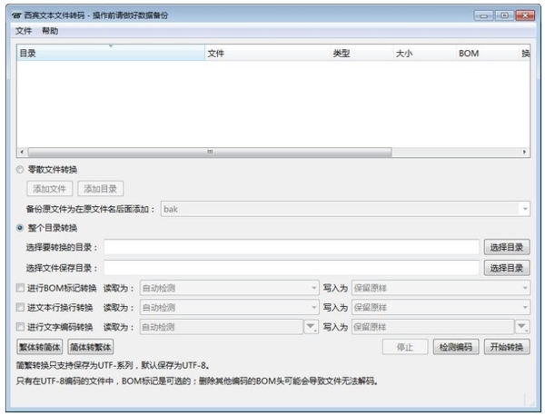Select the 整个目录转换 radio option
The image size is (545, 416).
tap(21, 228)
